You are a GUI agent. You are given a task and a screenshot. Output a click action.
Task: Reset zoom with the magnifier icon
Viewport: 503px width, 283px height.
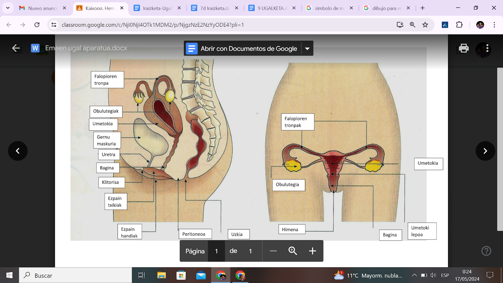[293, 251]
